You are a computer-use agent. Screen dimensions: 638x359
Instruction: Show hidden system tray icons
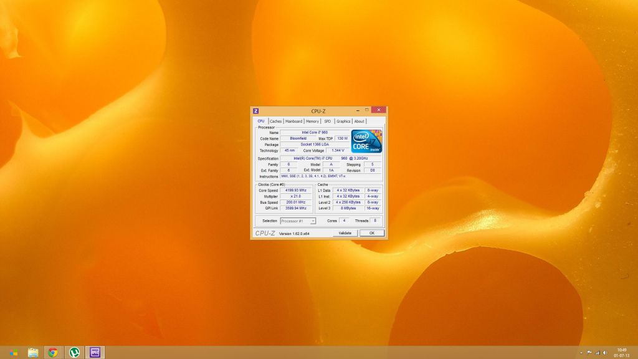[x=581, y=353]
